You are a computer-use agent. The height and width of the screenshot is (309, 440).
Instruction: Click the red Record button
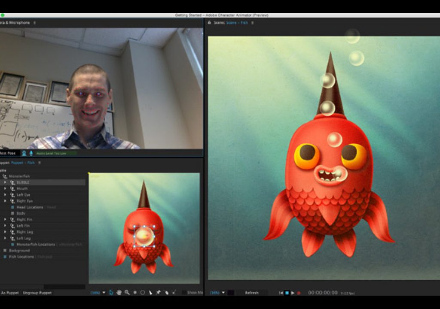(x=299, y=293)
